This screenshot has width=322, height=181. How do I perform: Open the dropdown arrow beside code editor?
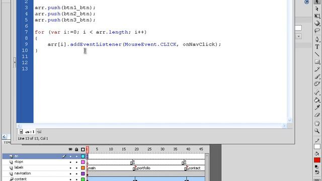[298, 37]
